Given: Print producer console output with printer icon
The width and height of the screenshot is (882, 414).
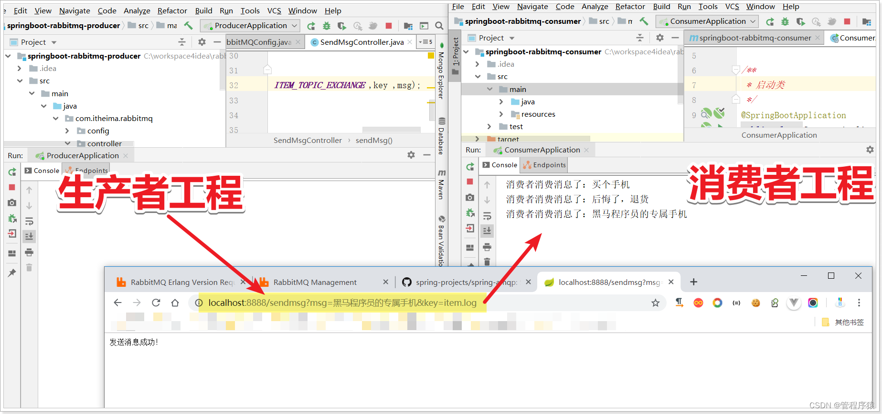Looking at the screenshot, I should tap(29, 252).
